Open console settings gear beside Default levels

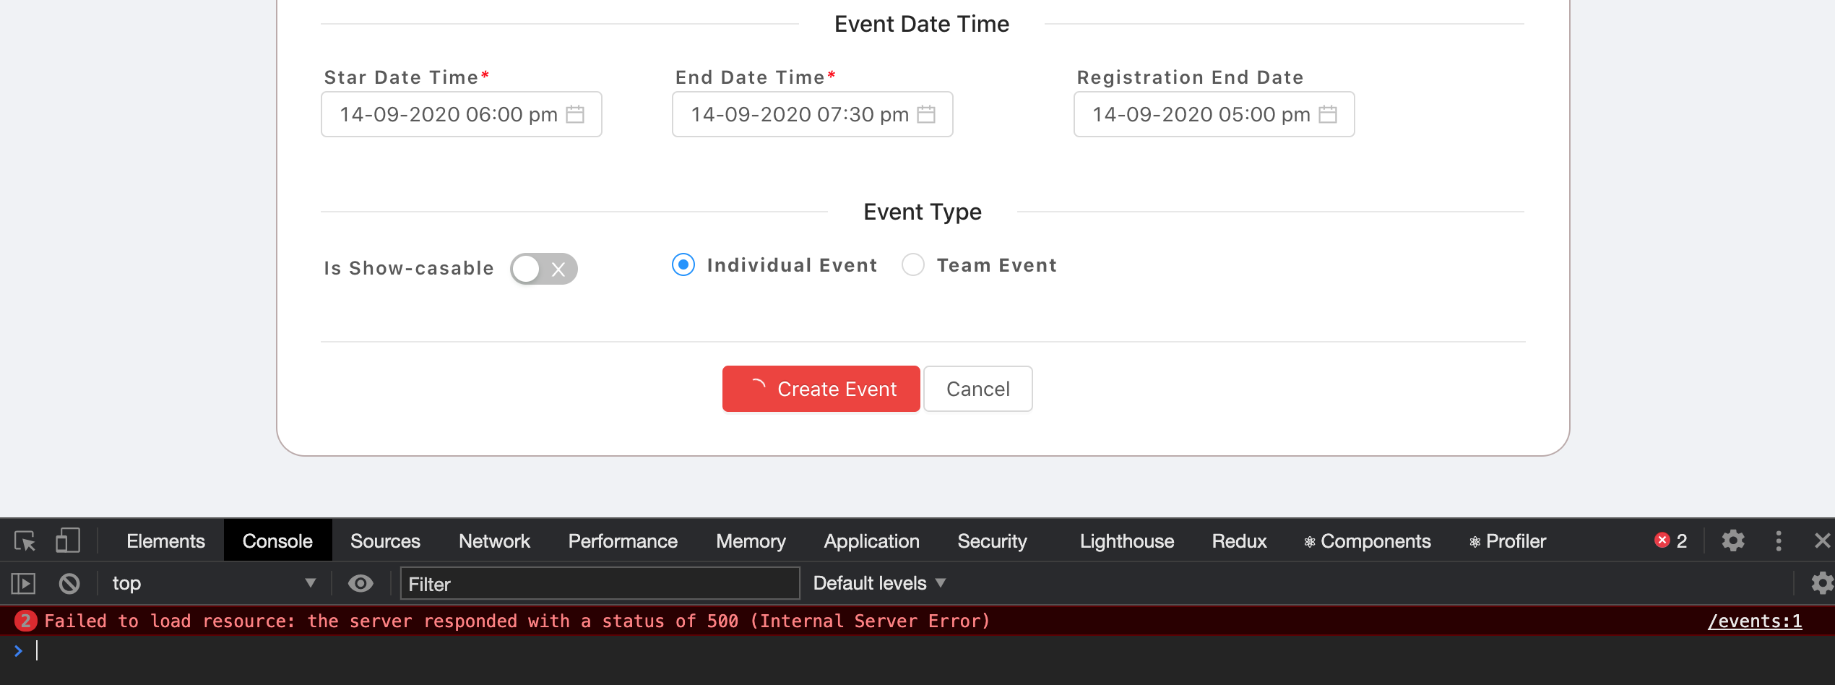tap(1822, 583)
